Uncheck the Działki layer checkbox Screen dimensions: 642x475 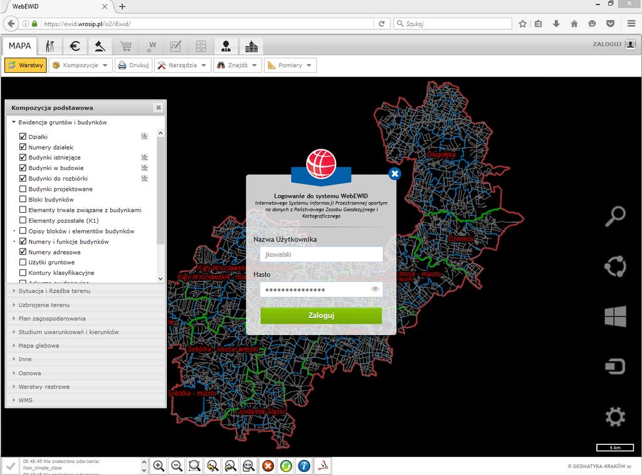tap(23, 136)
